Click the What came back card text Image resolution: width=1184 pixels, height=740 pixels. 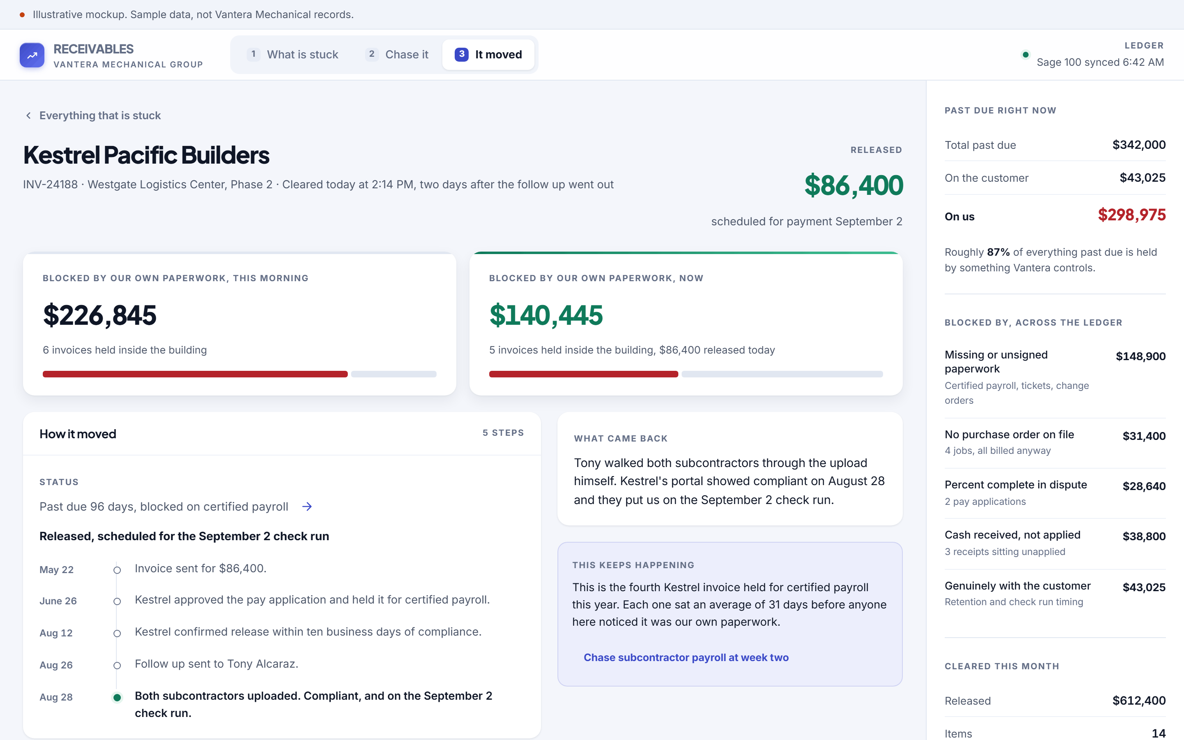pos(729,481)
